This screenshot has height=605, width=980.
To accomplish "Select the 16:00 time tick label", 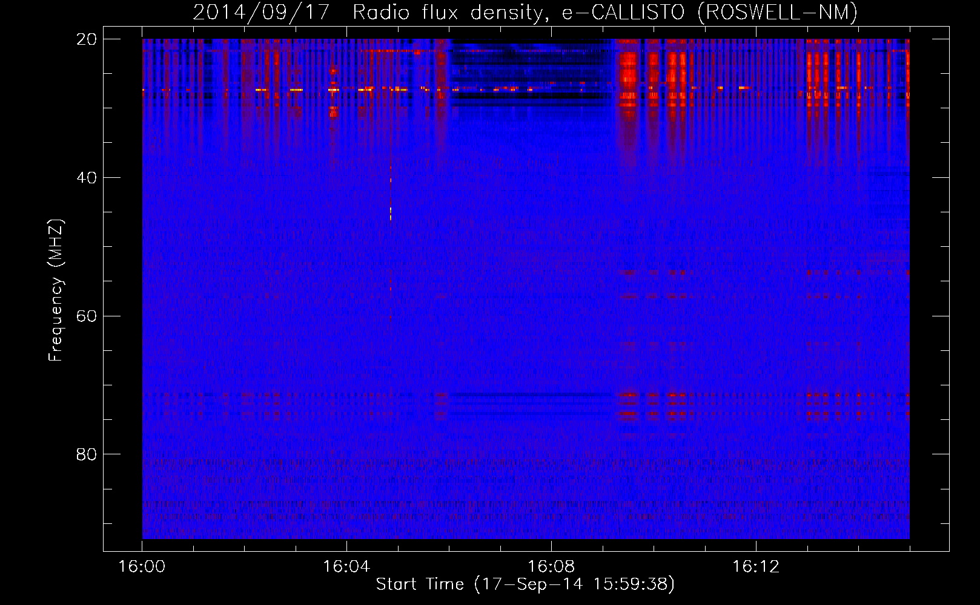I will pyautogui.click(x=142, y=566).
